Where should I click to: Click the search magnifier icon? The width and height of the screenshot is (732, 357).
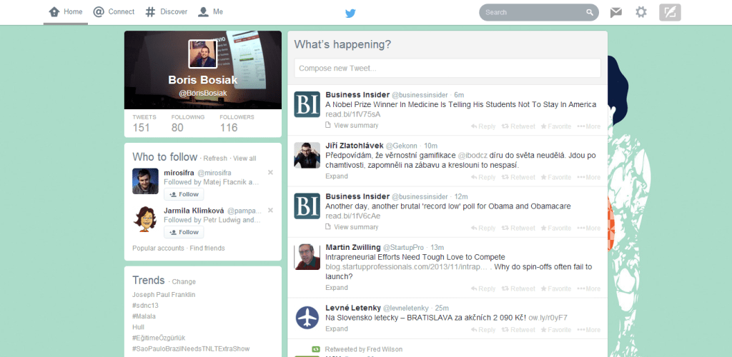coord(590,13)
